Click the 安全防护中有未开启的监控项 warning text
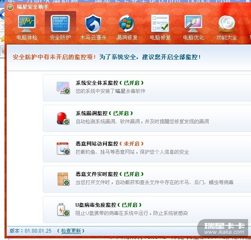 pyautogui.click(x=54, y=57)
